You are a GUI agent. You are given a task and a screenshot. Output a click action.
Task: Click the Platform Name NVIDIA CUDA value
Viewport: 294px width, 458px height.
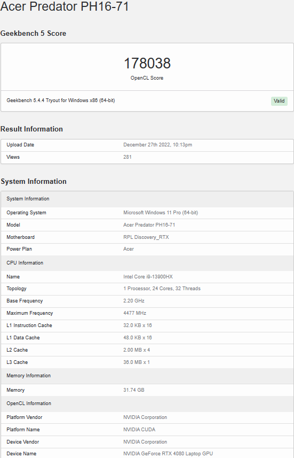point(139,430)
